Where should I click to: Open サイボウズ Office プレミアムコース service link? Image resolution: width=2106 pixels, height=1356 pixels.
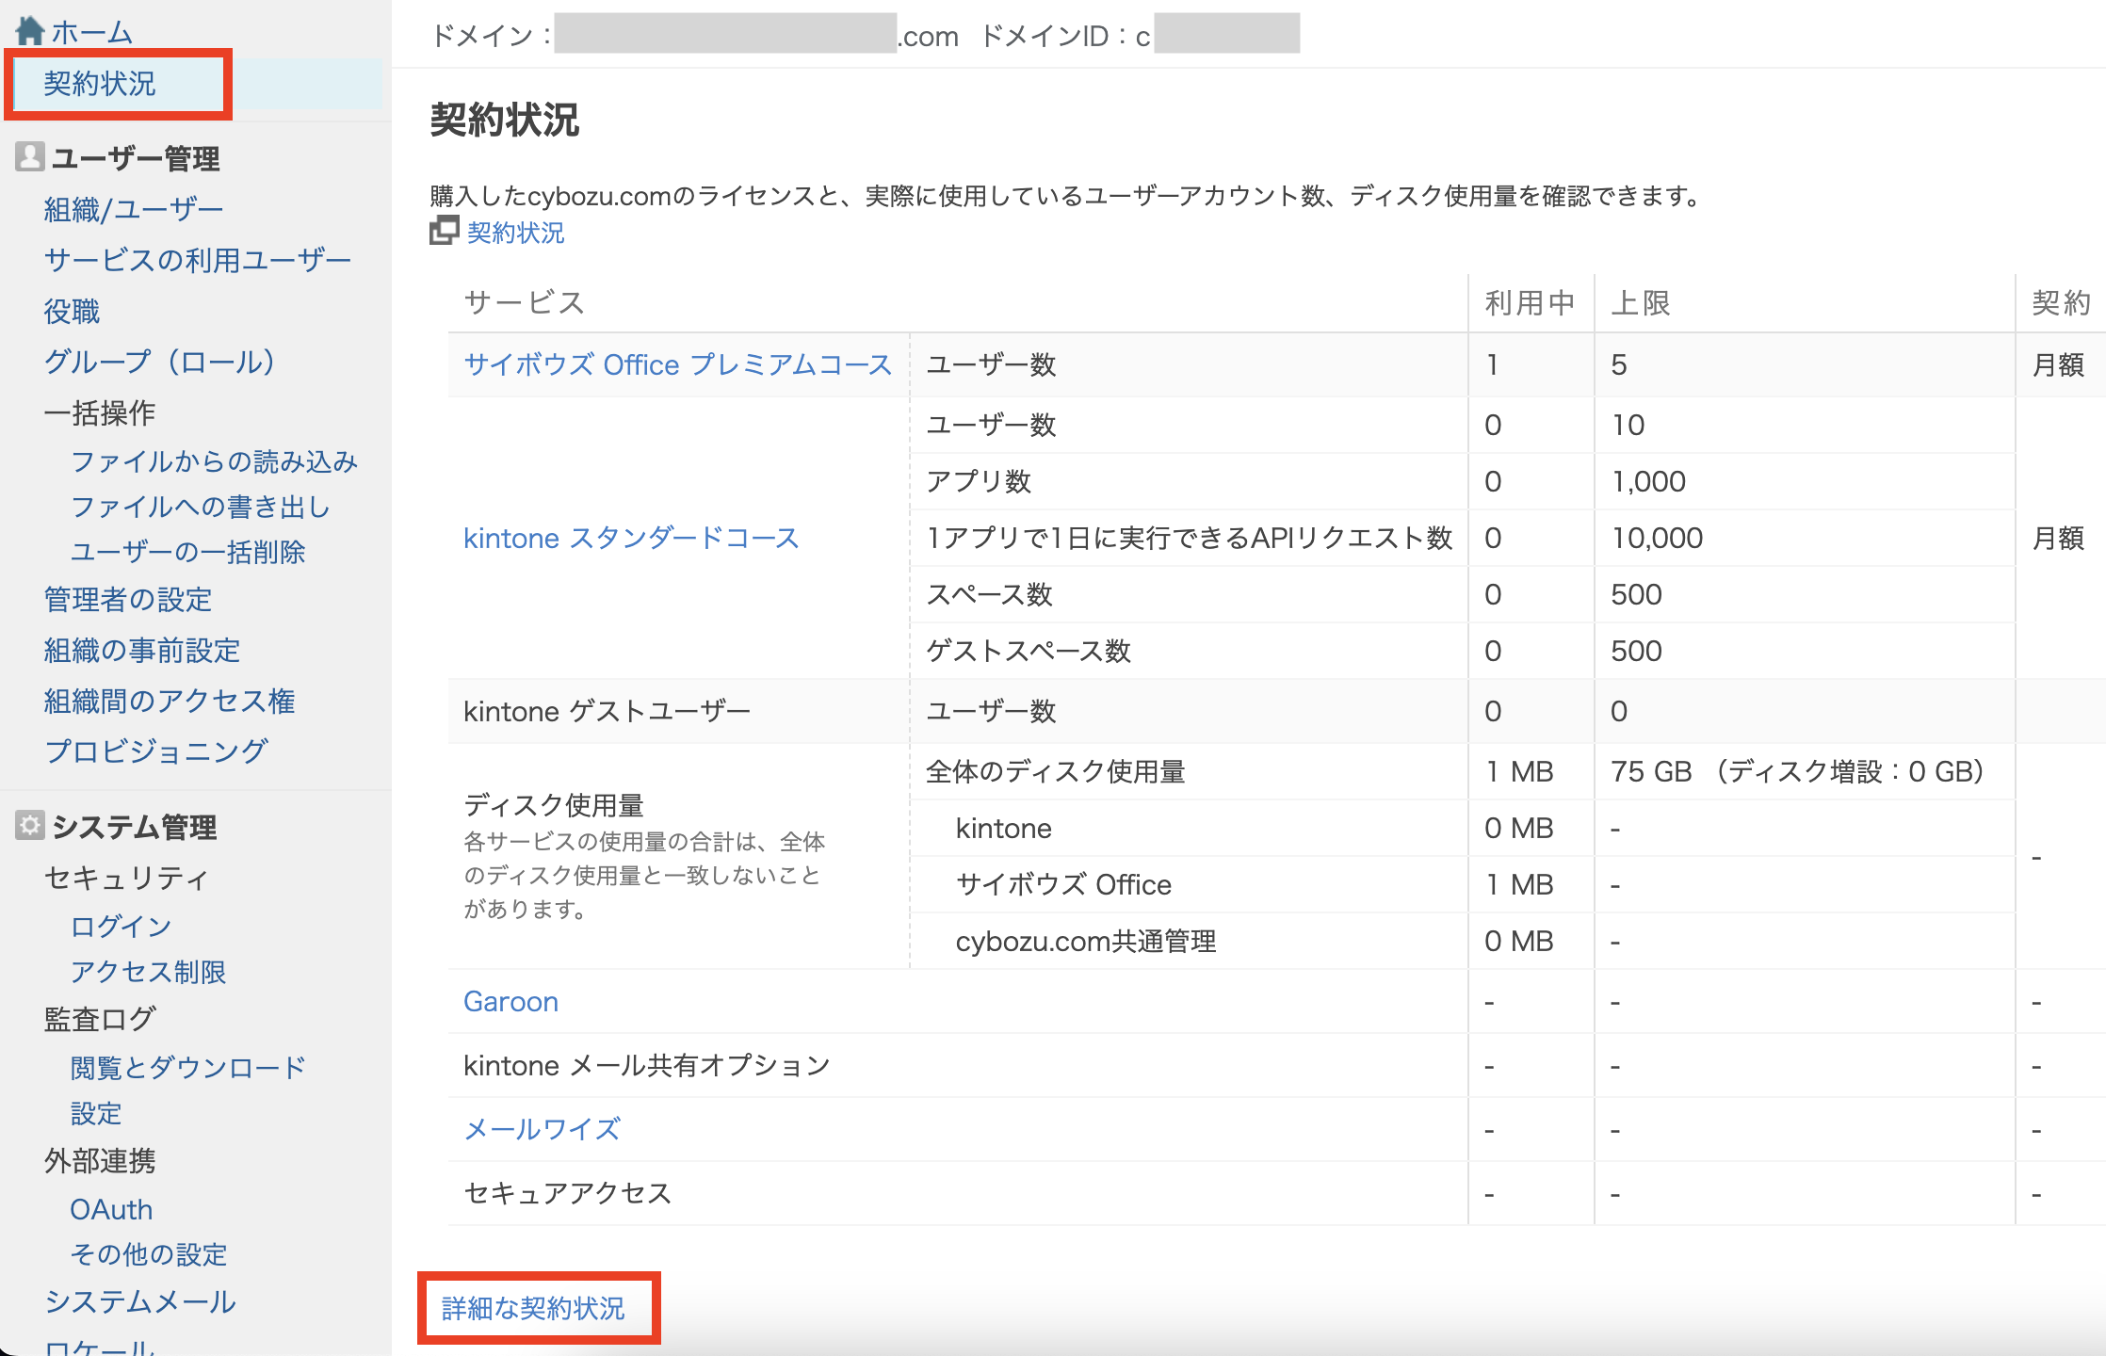coord(677,364)
